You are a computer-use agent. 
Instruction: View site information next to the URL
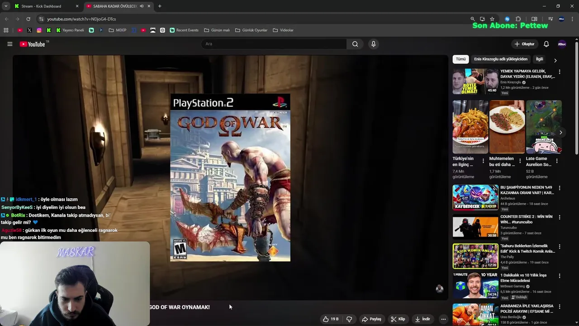click(x=41, y=19)
